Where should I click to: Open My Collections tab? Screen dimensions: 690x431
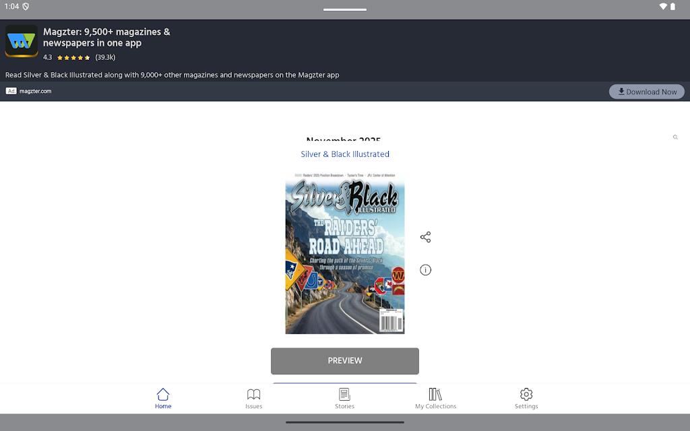pos(435,399)
